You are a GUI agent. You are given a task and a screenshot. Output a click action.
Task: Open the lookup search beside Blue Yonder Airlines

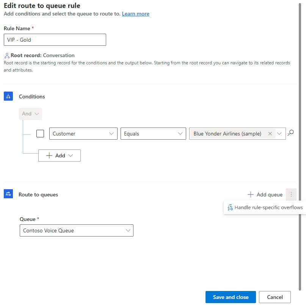290,134
